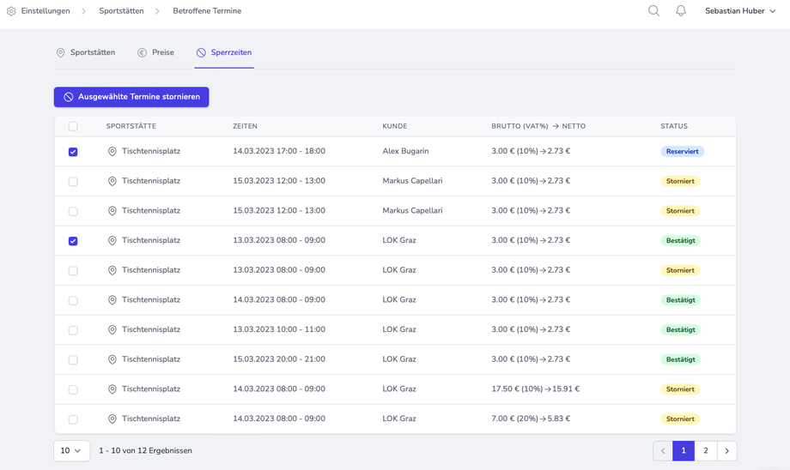This screenshot has width=790, height=470.
Task: Check the 15.03.2023 20:00 - 21:00 row checkbox
Action: pyautogui.click(x=73, y=360)
